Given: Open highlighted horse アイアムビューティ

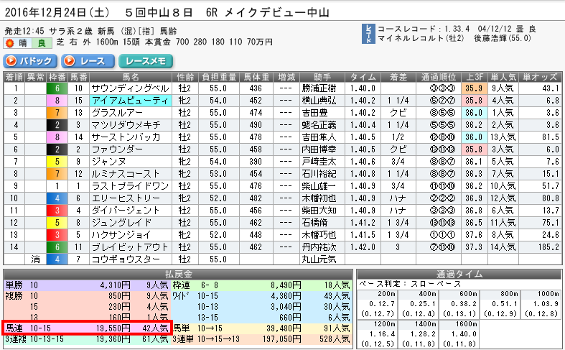Looking at the screenshot, I should tap(130, 101).
